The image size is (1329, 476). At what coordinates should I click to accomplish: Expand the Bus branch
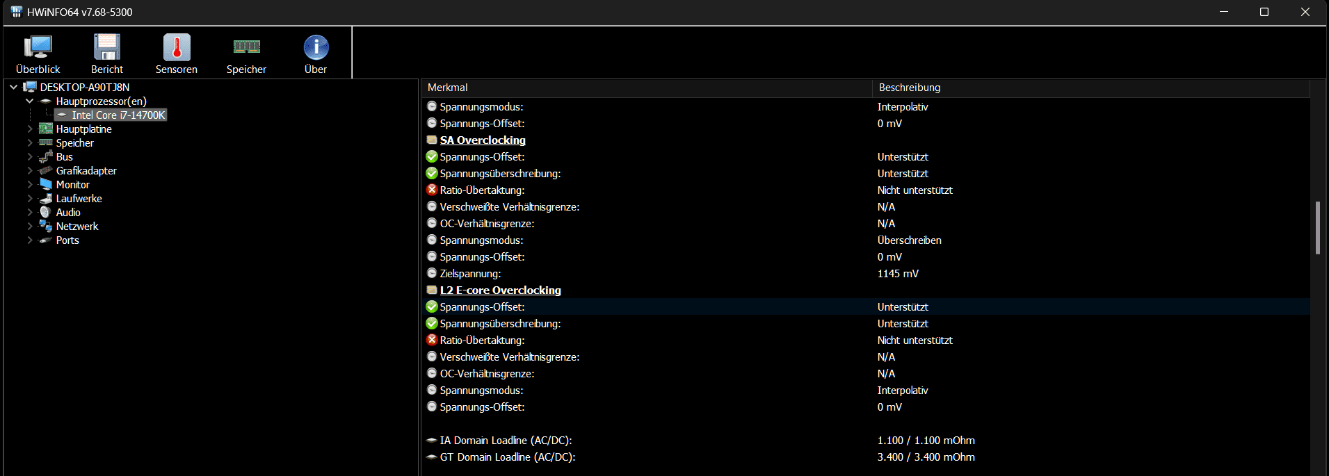[x=29, y=156]
